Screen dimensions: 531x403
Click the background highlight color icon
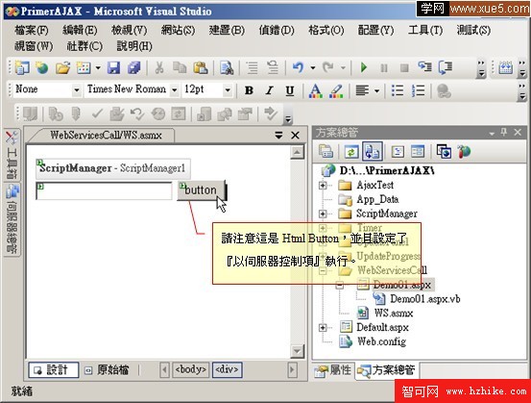(x=336, y=90)
